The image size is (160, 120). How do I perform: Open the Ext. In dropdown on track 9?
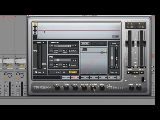tap(20, 60)
